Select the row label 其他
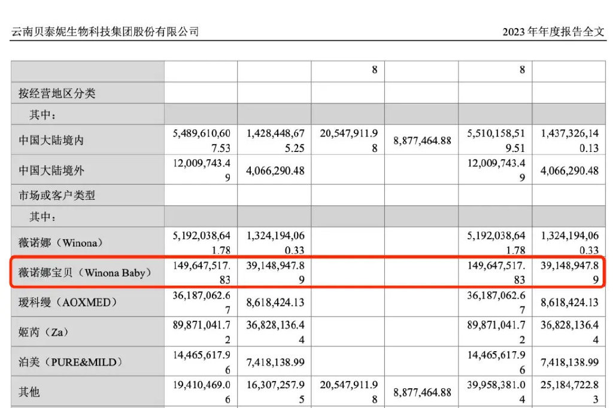Viewport: 613px width, 408px height. 29,392
